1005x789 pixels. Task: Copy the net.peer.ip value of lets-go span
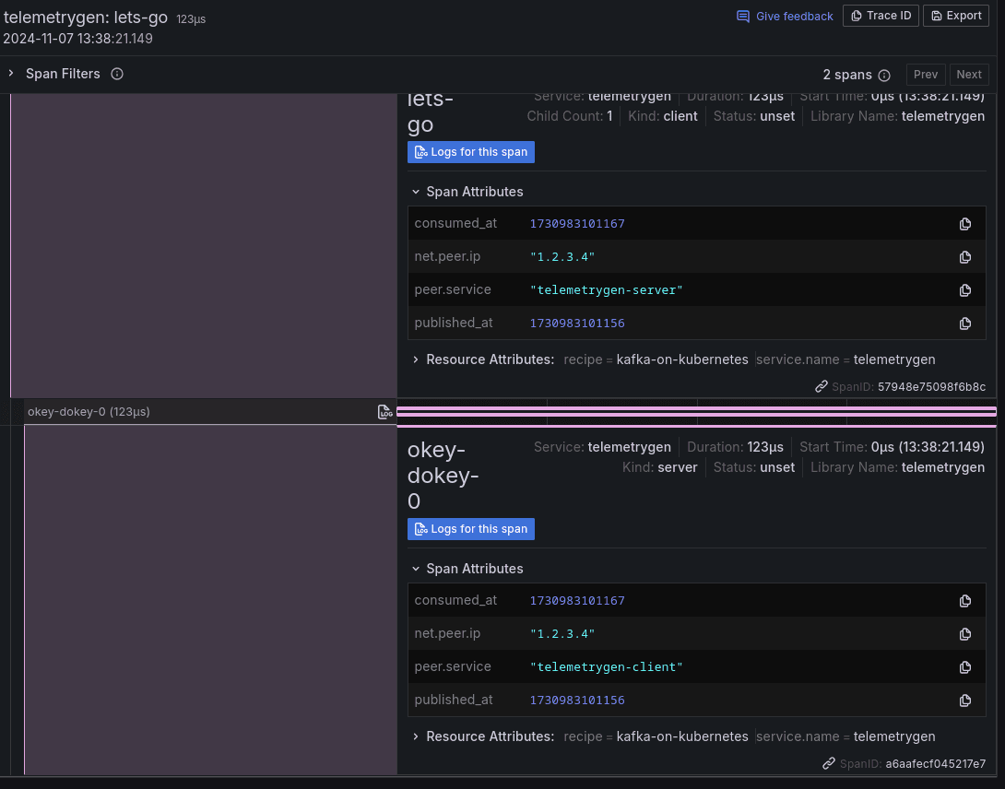(x=965, y=257)
